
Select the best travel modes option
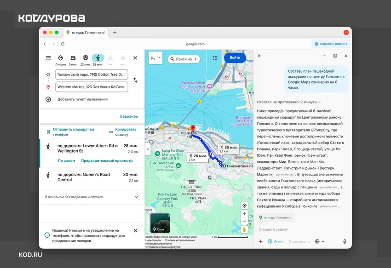click(61, 60)
